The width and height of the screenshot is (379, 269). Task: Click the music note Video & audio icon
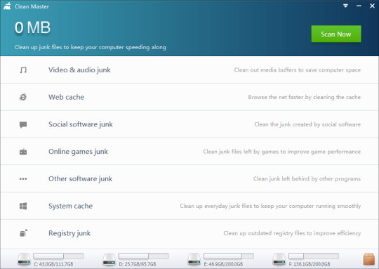23,70
